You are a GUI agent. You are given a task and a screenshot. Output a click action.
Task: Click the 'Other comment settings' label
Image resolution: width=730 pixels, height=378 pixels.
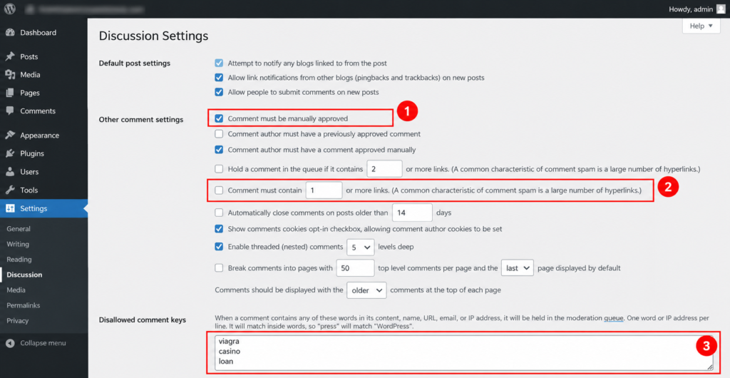pos(141,120)
